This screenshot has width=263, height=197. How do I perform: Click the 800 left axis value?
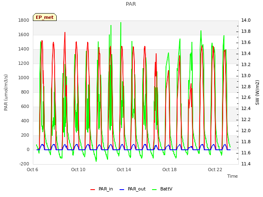coord(25,92)
